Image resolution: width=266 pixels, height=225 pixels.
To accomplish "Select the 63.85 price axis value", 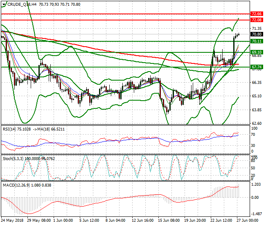I will 257,110.
